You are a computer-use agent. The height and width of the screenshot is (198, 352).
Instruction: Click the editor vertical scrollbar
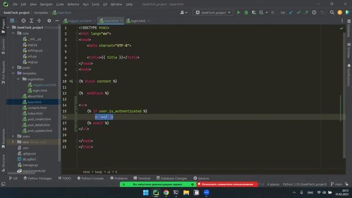coord(344,95)
